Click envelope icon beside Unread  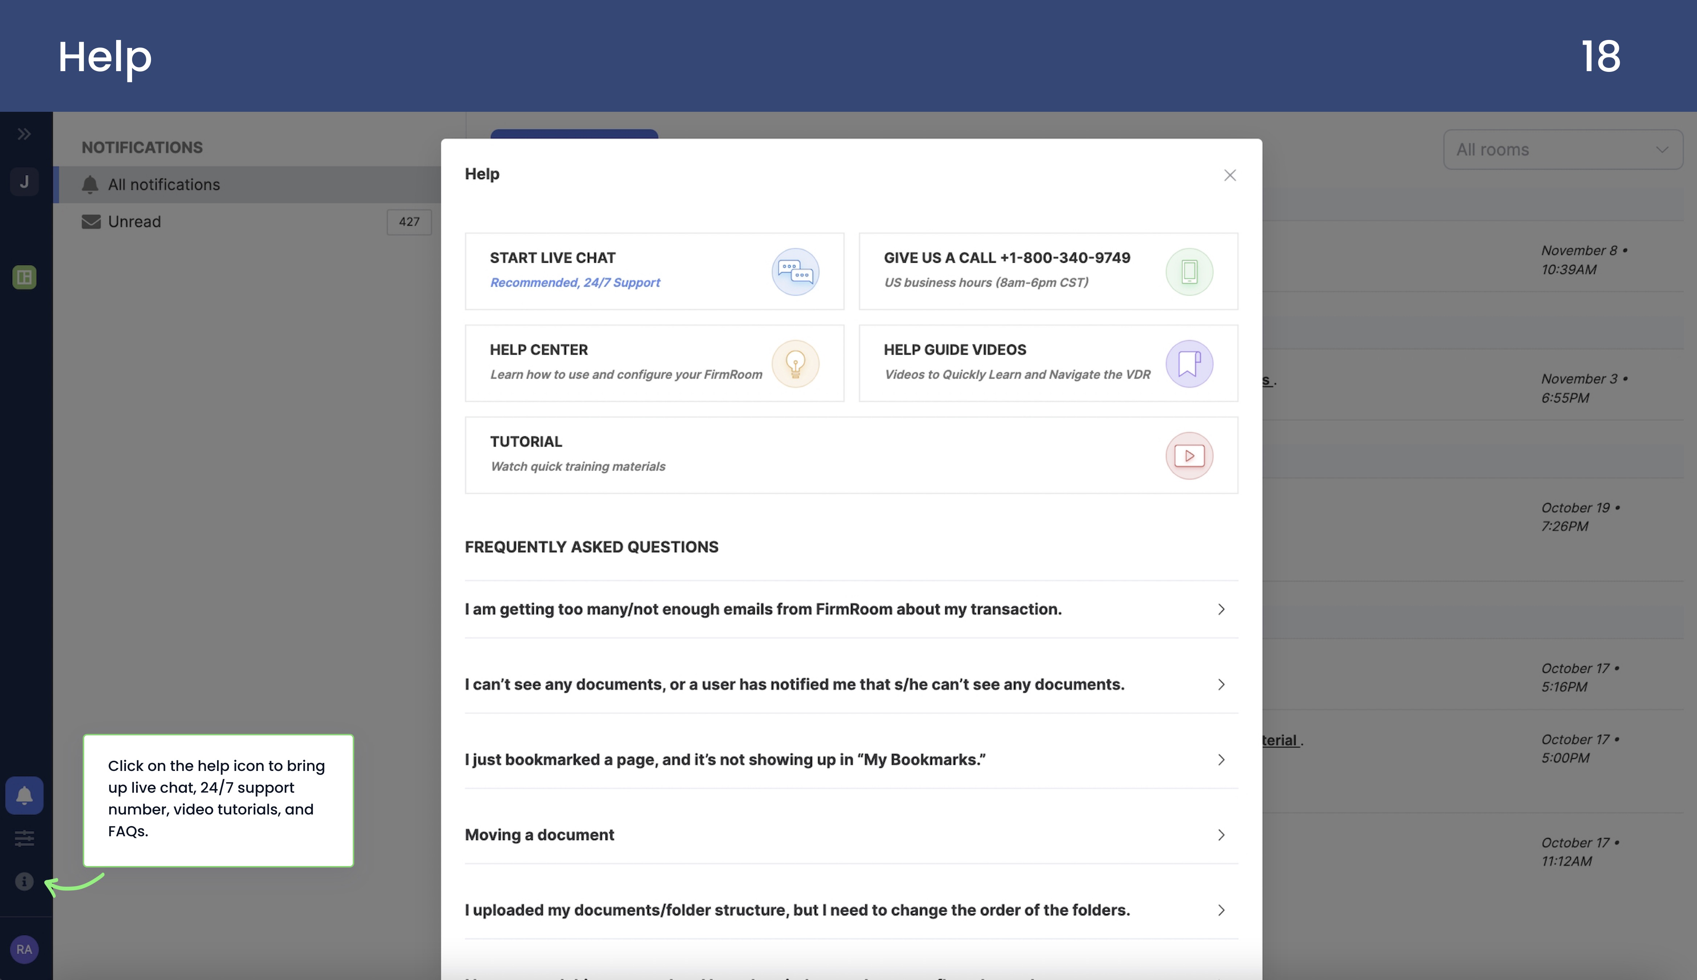91,221
